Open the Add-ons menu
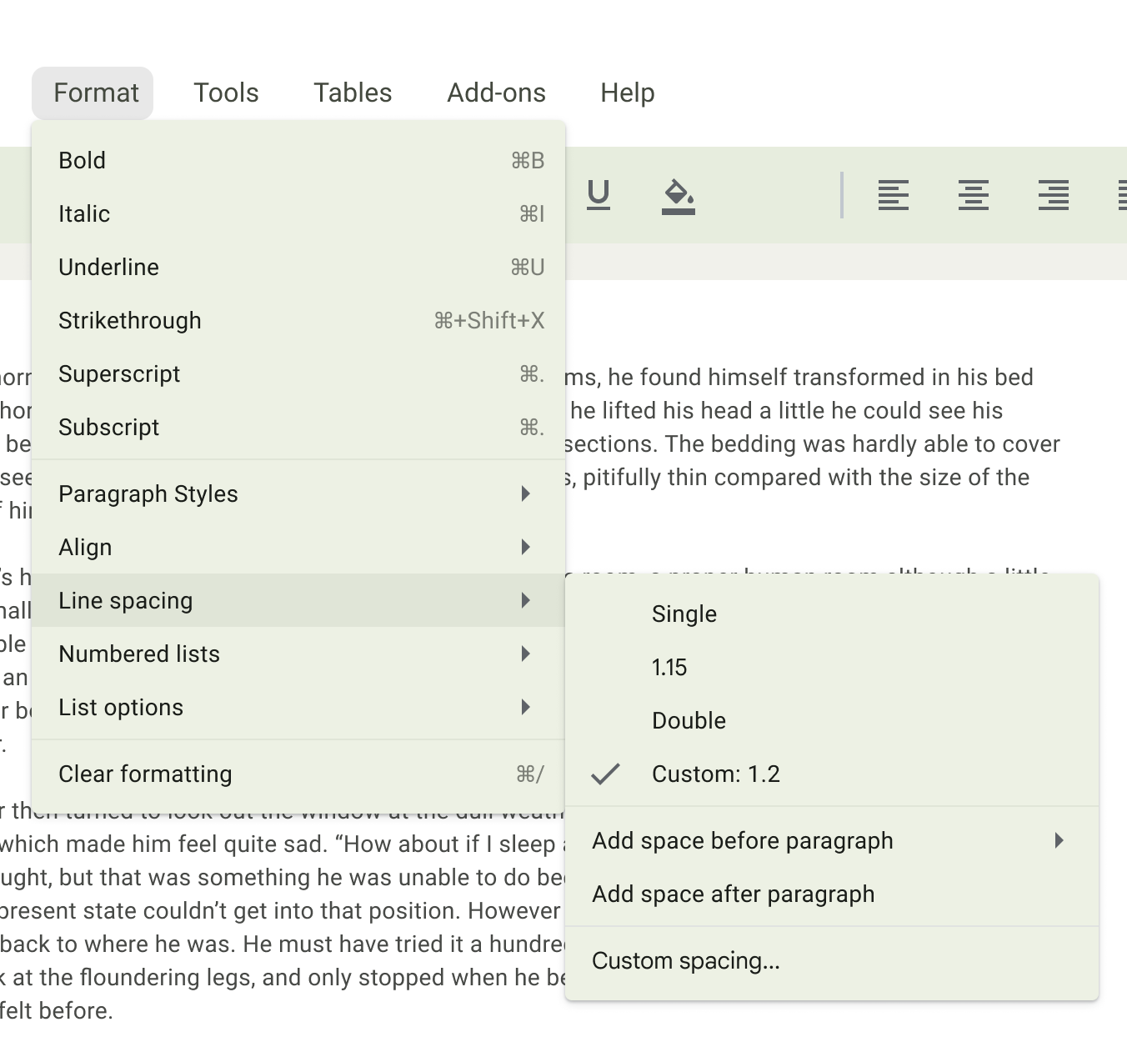Screen dimensions: 1127x1052 coord(496,93)
